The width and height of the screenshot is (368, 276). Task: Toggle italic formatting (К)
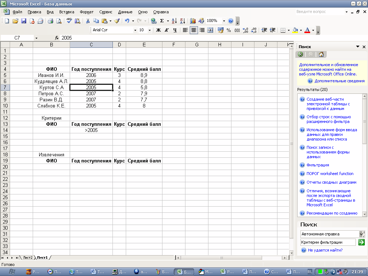click(x=166, y=30)
